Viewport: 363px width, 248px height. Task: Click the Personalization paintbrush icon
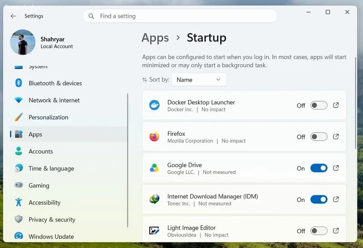[x=19, y=117]
